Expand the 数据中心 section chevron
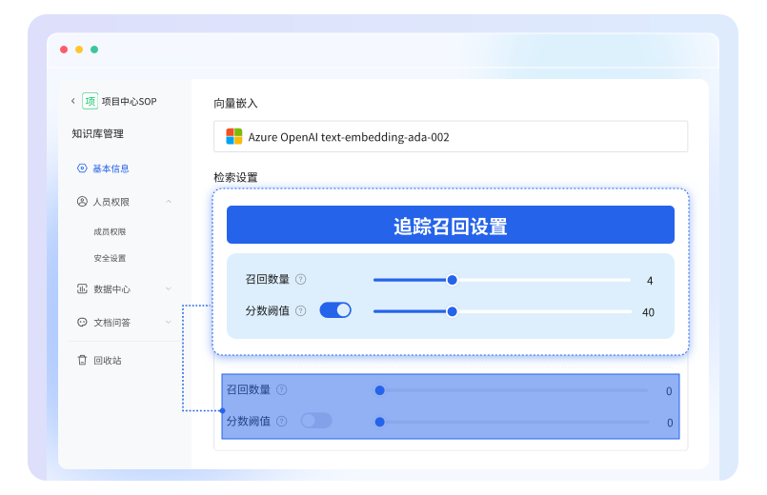 pos(169,288)
